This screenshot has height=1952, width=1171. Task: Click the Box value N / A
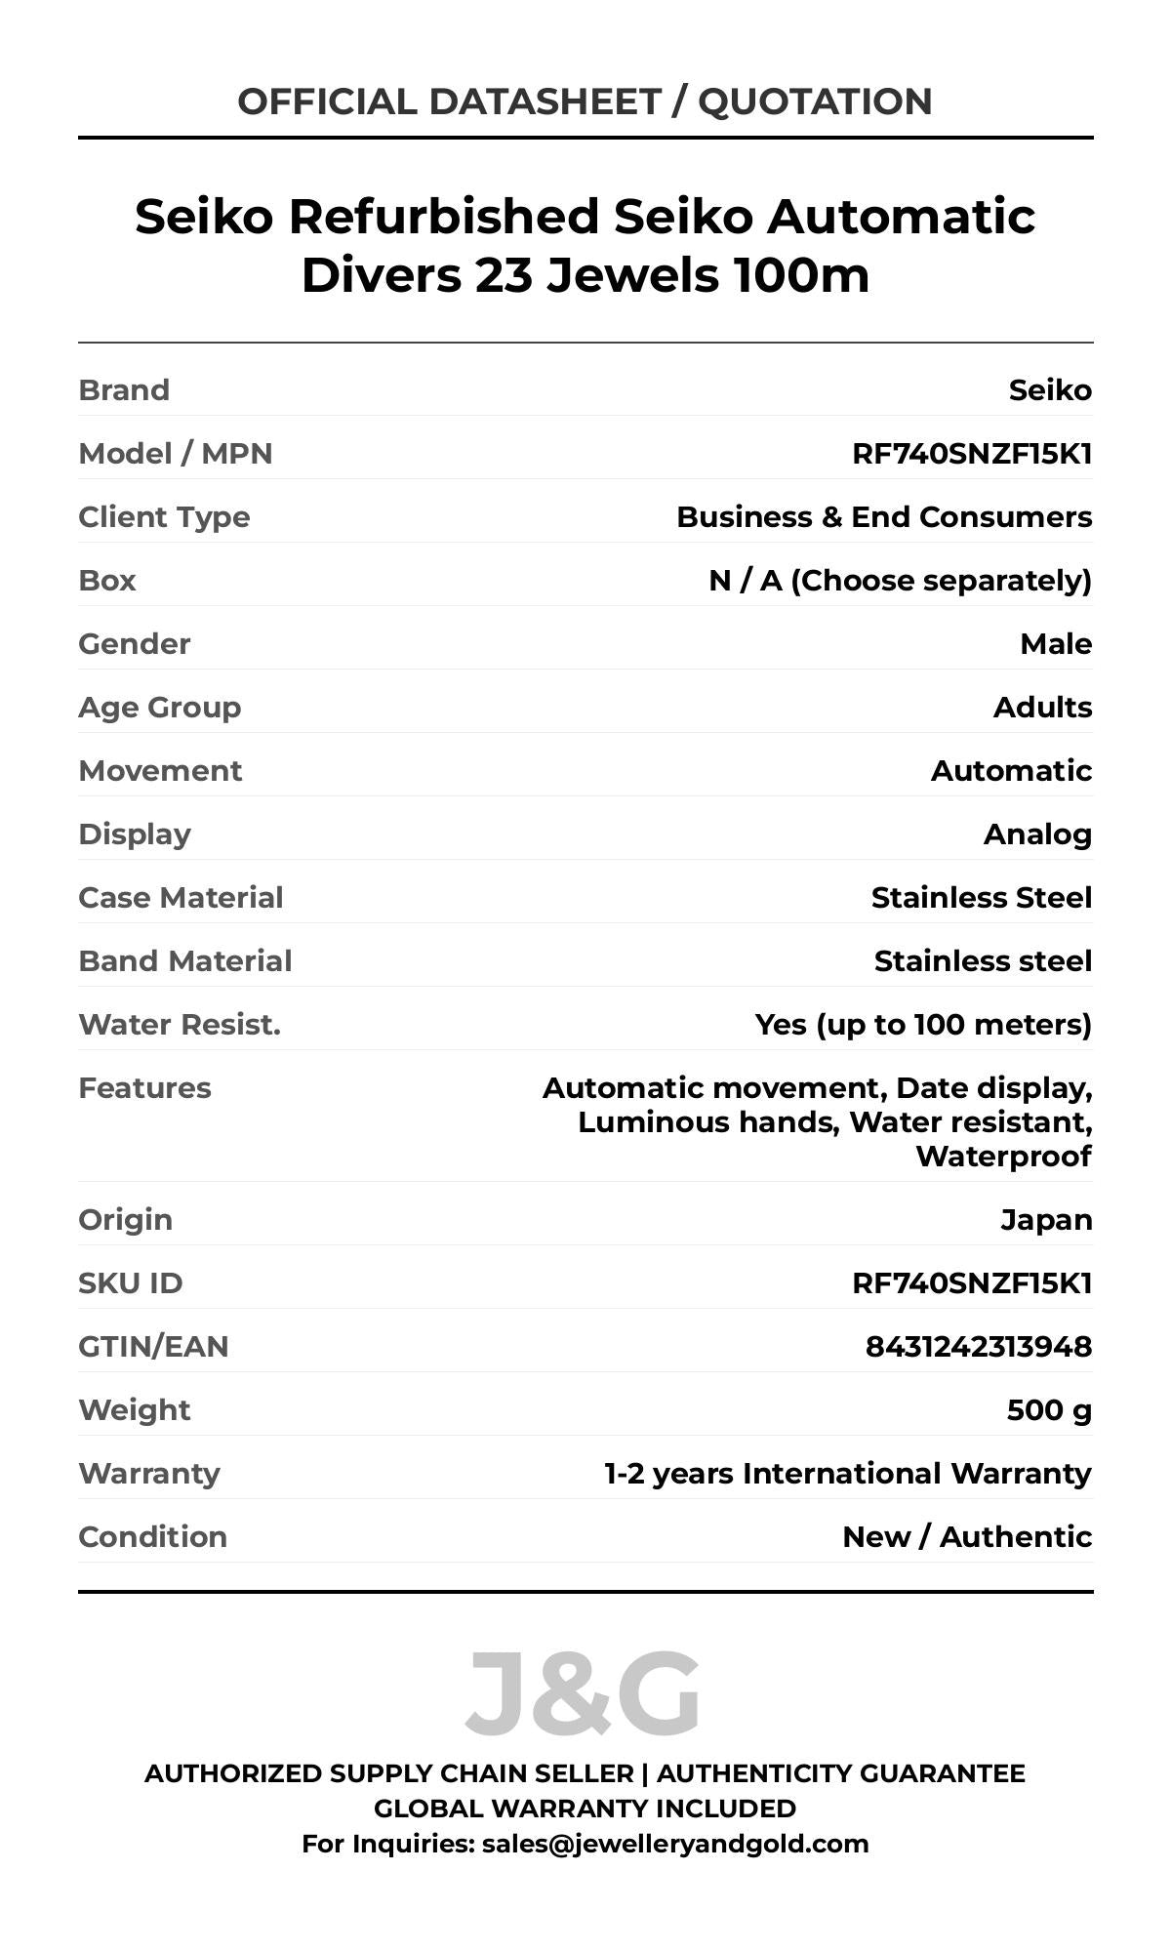(x=900, y=581)
